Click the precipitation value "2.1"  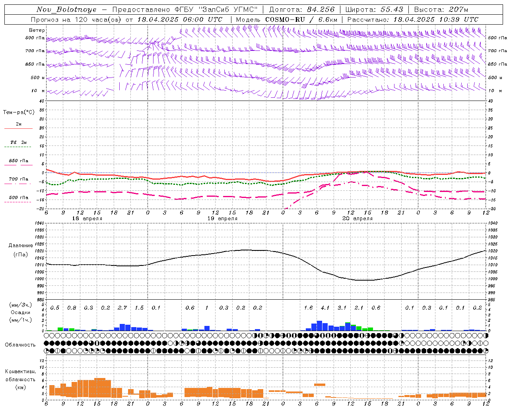(x=359, y=308)
